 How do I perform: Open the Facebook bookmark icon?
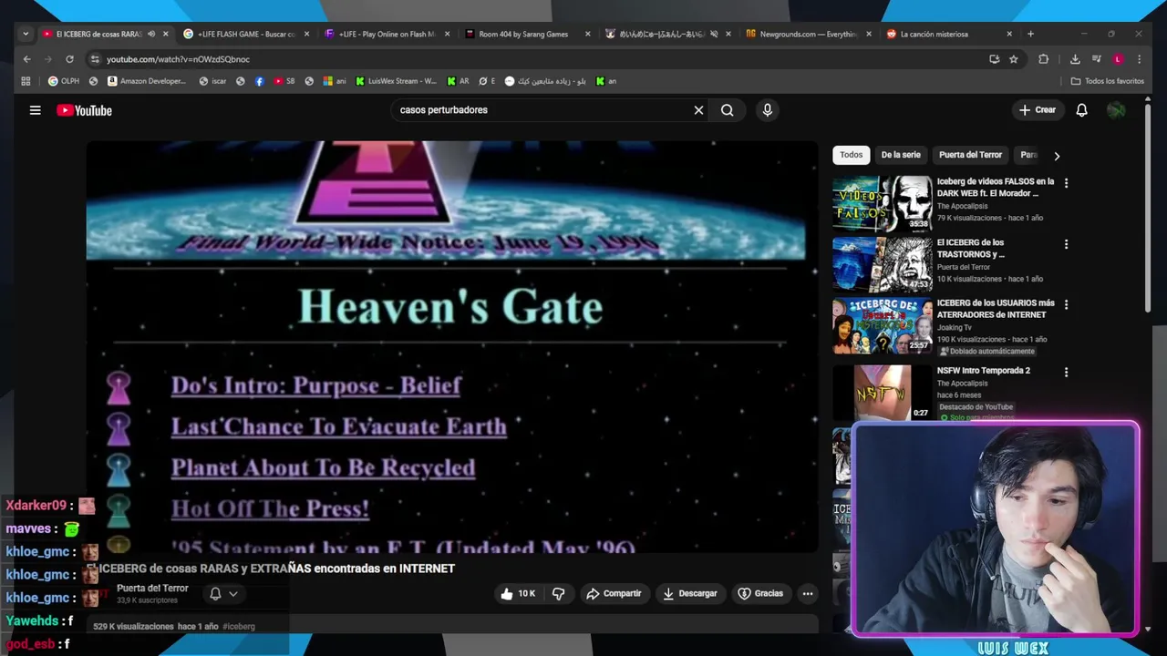260,81
